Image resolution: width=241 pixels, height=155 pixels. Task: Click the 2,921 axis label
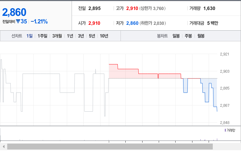[224, 54]
